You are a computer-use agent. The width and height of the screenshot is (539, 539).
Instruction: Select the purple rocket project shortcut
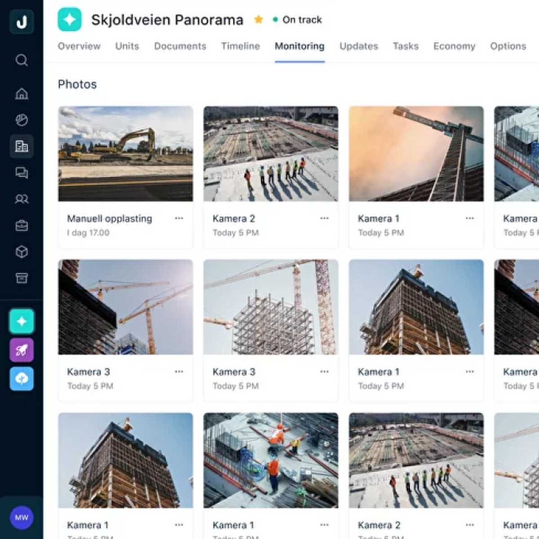[x=22, y=350]
